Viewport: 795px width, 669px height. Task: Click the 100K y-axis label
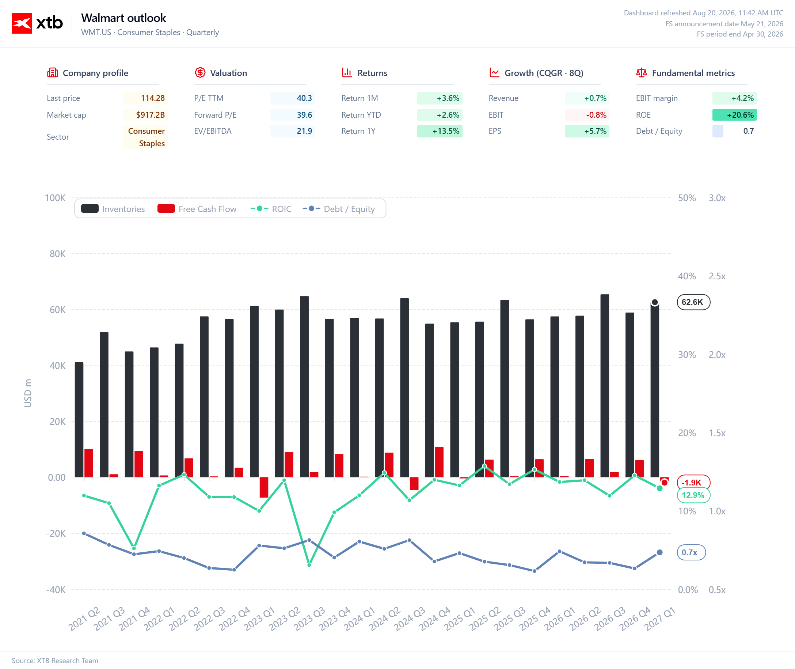55,197
